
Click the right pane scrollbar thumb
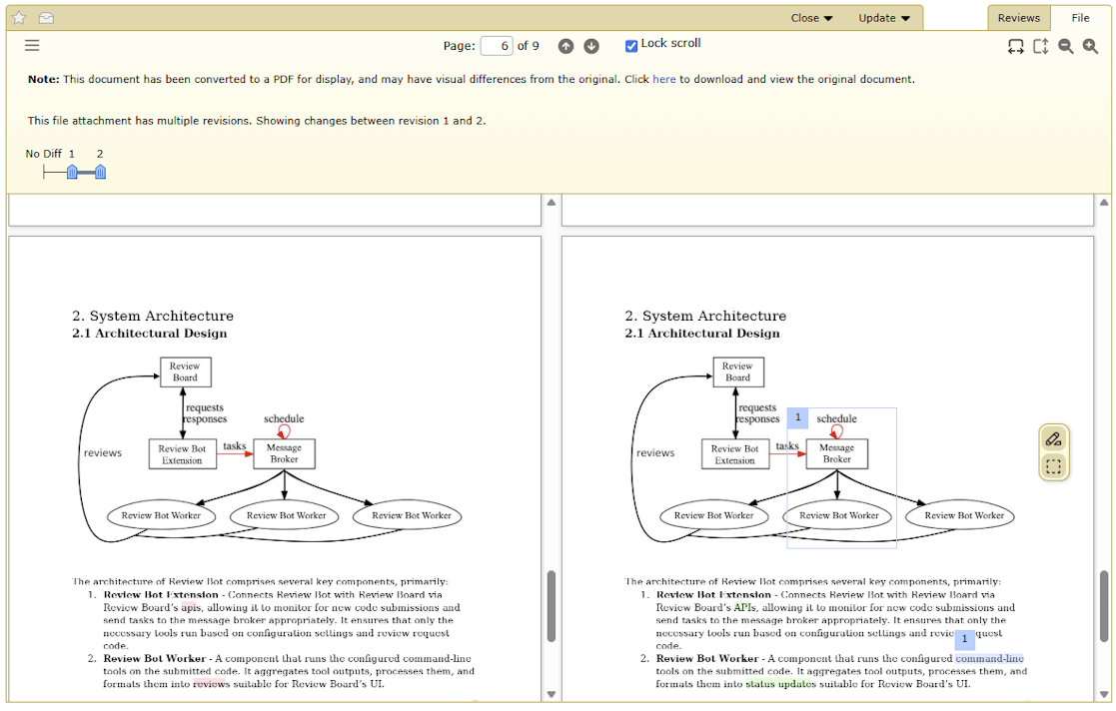1104,606
